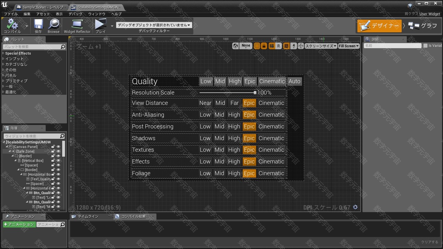Open DPI scale settings gear
The height and width of the screenshot is (249, 443).
355,207
